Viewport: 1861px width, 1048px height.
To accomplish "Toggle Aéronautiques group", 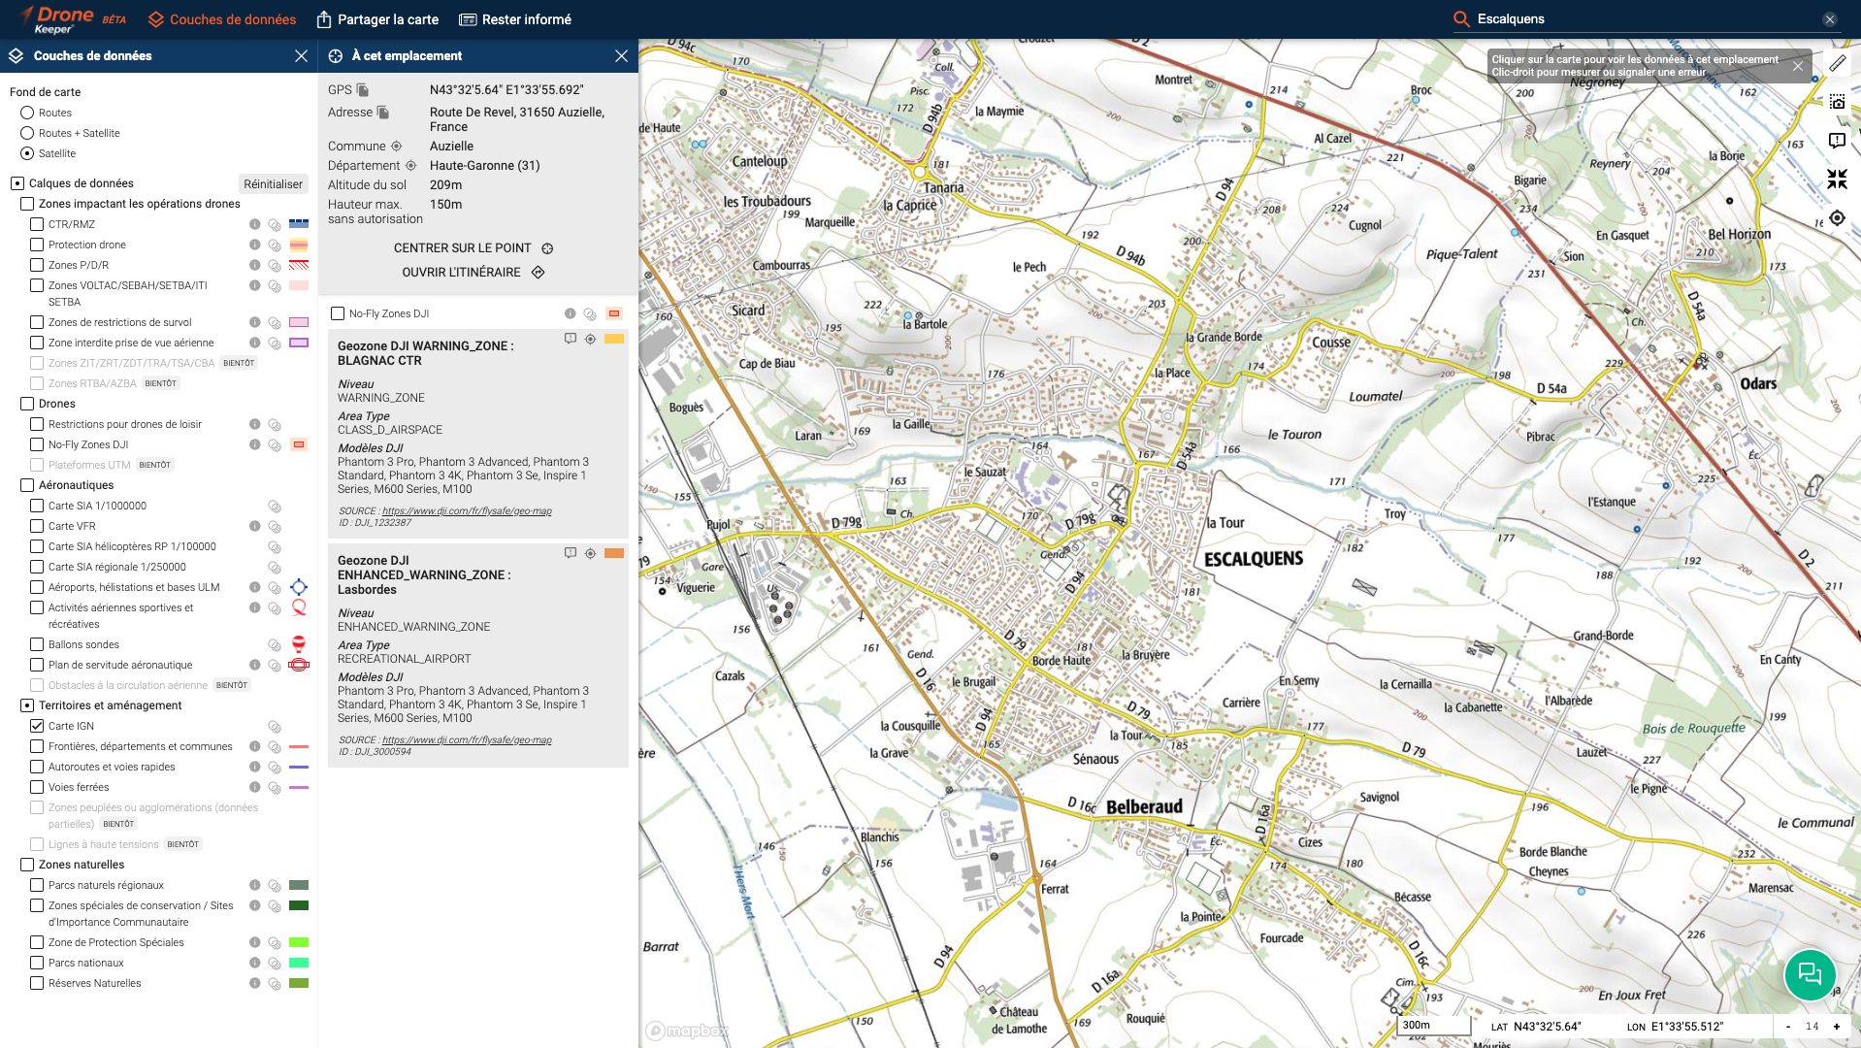I will pos(27,485).
